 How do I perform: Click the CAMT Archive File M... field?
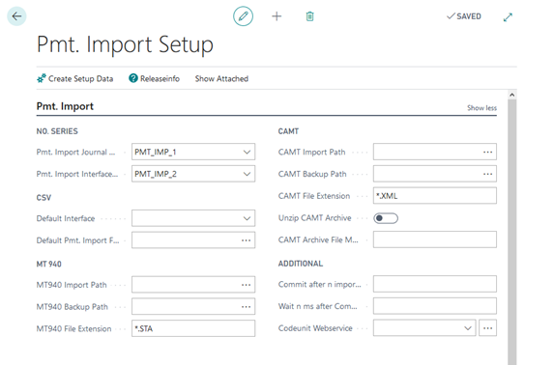[x=435, y=239]
